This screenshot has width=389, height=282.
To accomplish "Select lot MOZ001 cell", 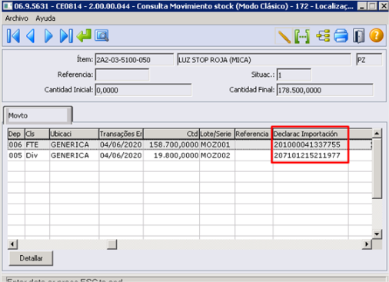I will (x=217, y=144).
